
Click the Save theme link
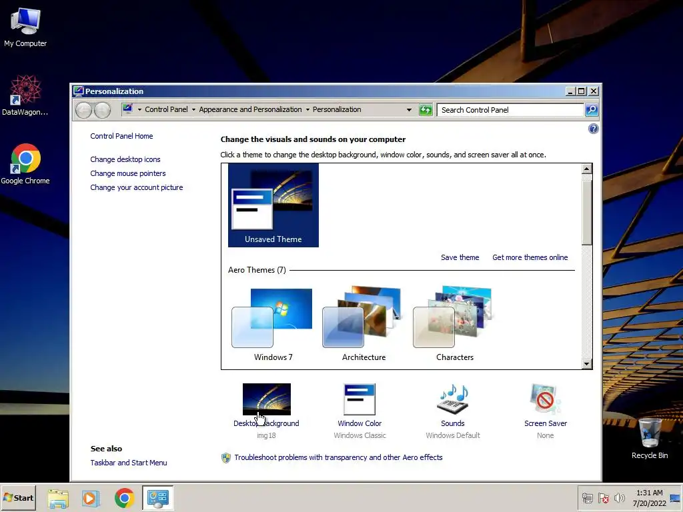click(x=460, y=257)
